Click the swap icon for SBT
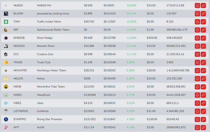This screenshot has height=132, width=210. (x=203, y=30)
